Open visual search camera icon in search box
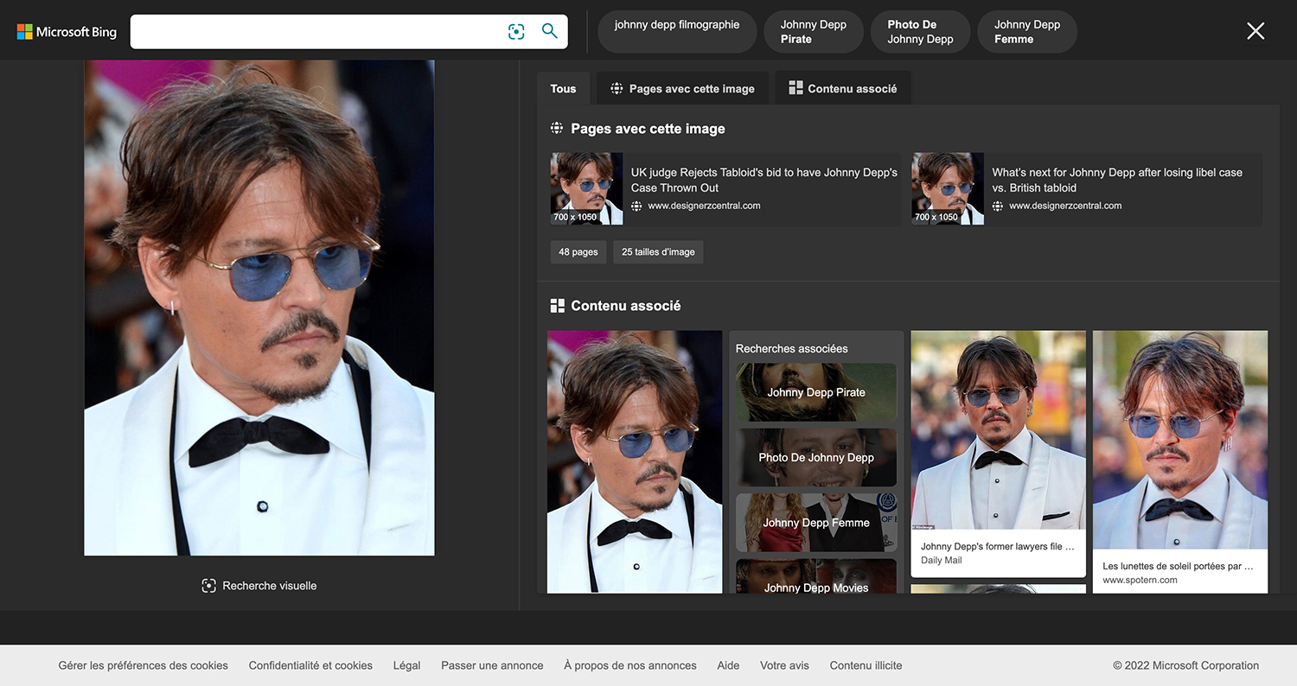Image resolution: width=1297 pixels, height=686 pixels. click(516, 32)
